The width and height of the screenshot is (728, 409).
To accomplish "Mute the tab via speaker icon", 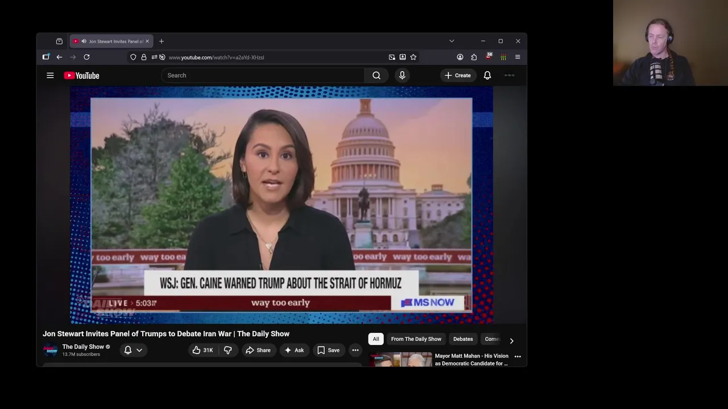I will point(84,41).
